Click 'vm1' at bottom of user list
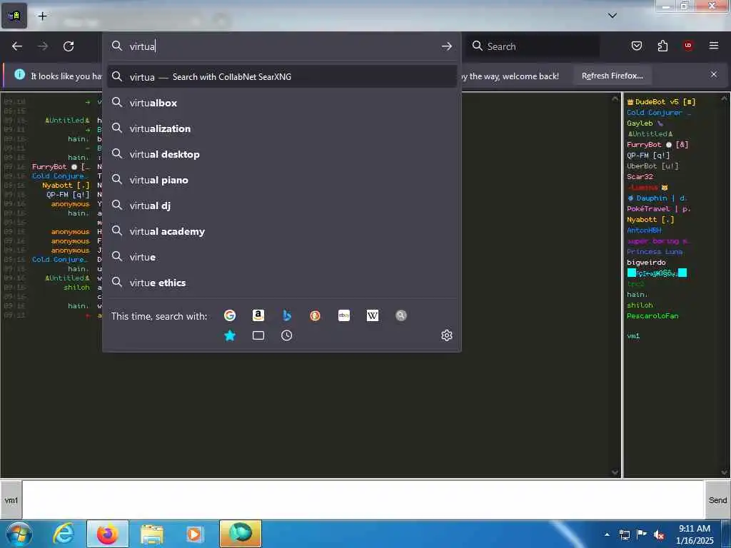 [633, 336]
